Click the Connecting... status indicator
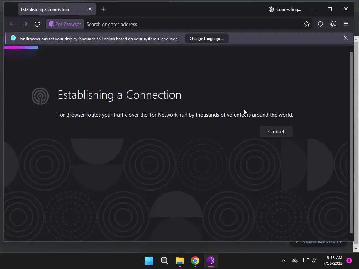The width and height of the screenshot is (359, 269). tap(285, 9)
